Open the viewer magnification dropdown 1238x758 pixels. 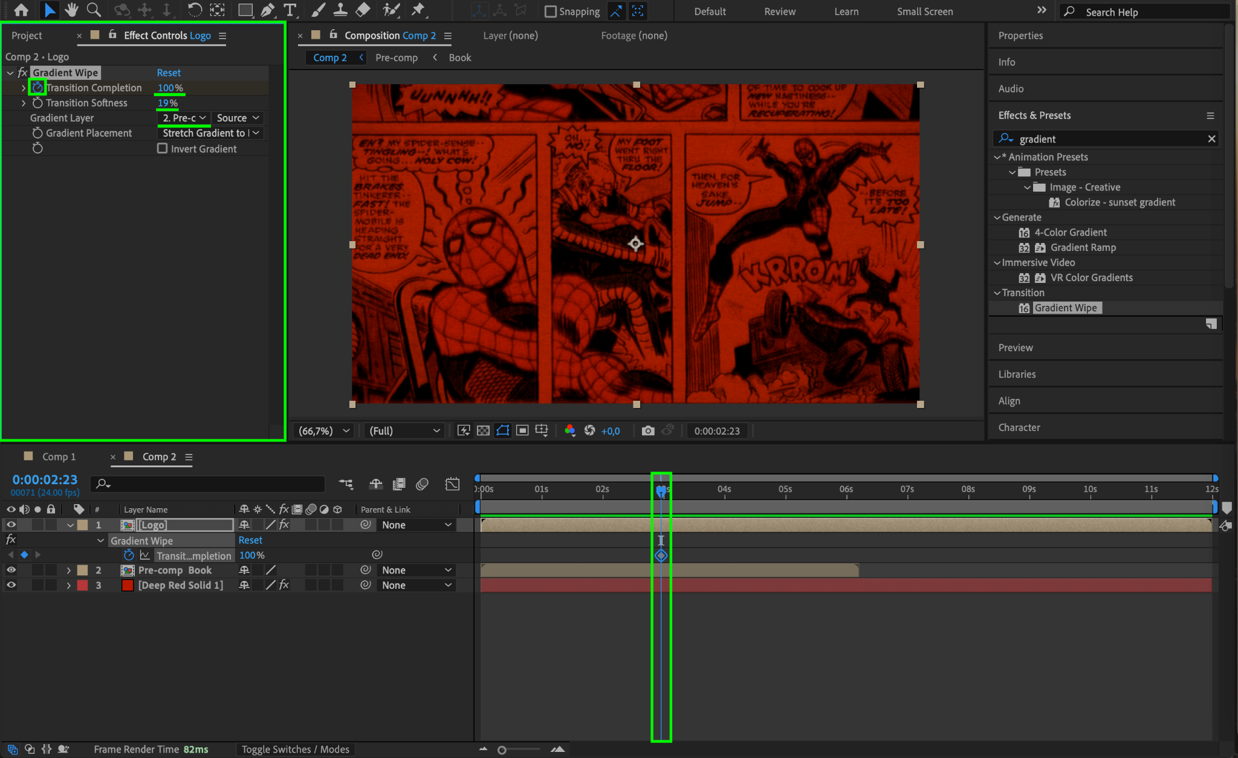pos(324,430)
